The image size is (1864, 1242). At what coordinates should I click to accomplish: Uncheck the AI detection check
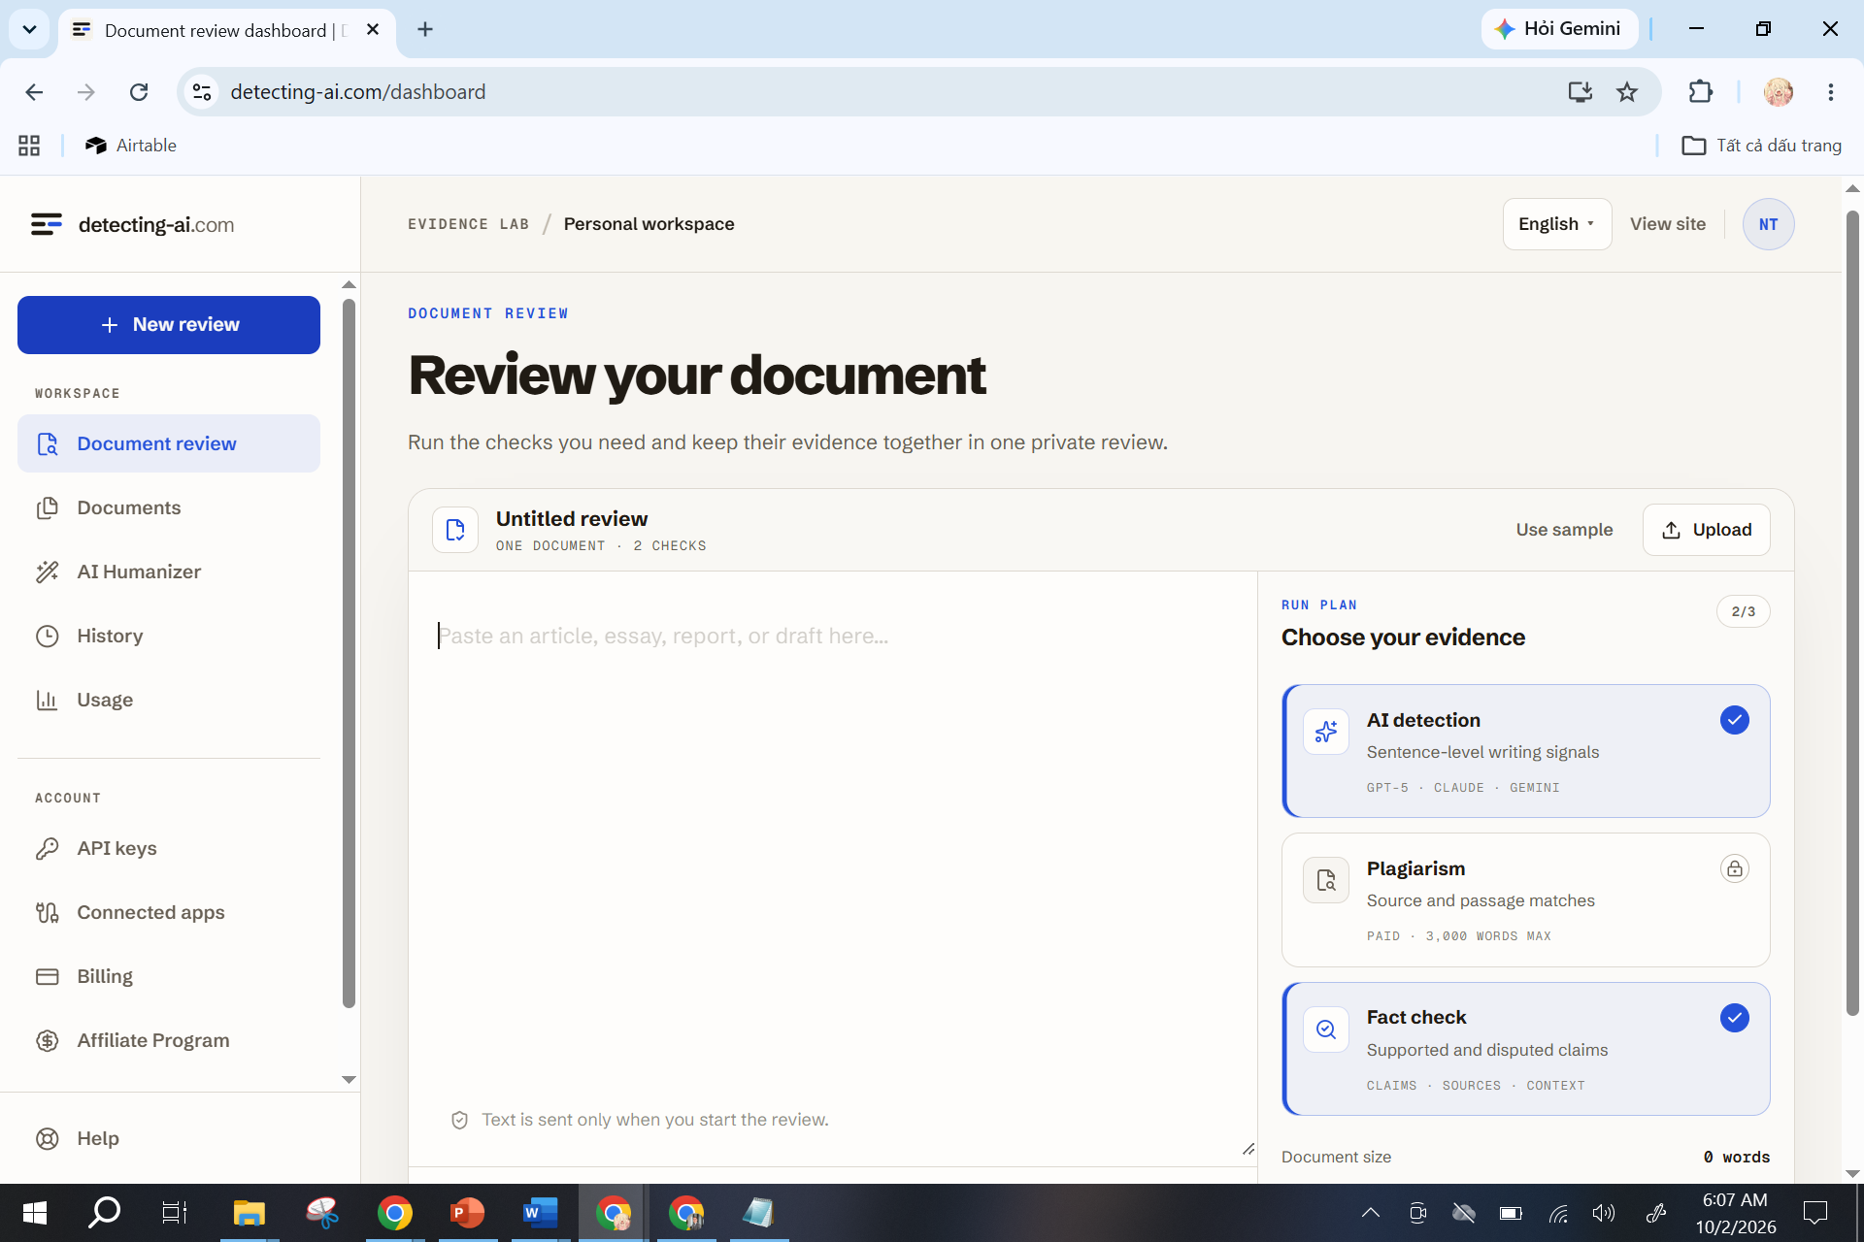[x=1734, y=720]
